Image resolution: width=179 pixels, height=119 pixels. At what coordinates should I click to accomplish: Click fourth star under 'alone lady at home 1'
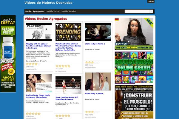95,62
